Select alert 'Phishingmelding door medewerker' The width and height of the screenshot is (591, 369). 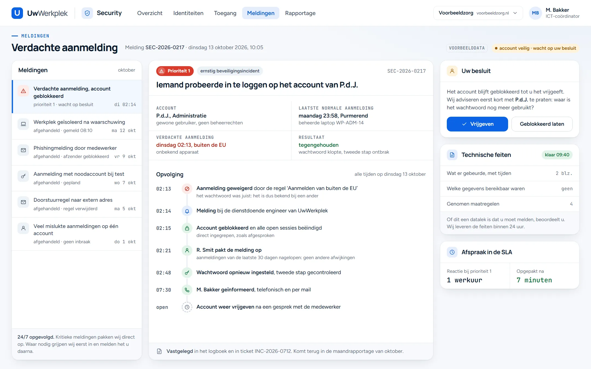[77, 152]
